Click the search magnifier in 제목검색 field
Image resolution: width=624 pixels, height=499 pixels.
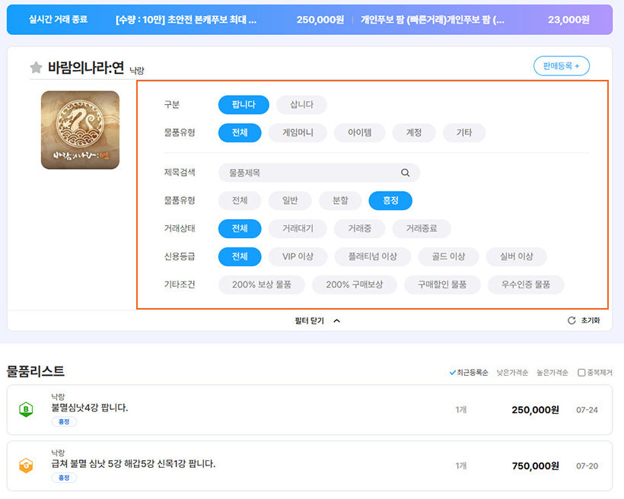point(406,173)
